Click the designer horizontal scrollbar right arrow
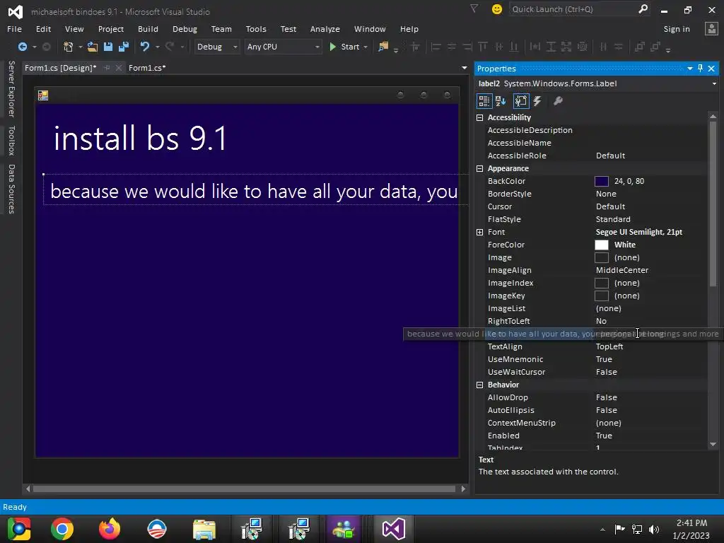The image size is (724, 543). (463, 489)
